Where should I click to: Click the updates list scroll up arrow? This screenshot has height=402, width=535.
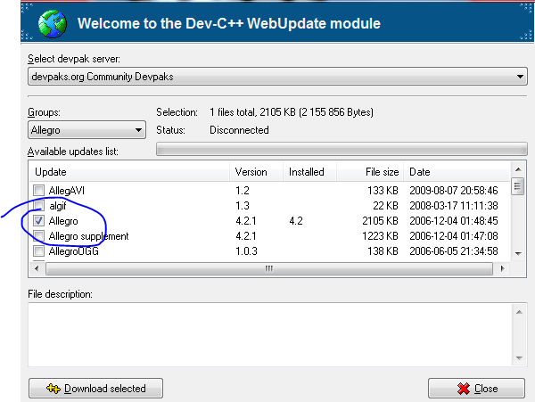click(518, 169)
